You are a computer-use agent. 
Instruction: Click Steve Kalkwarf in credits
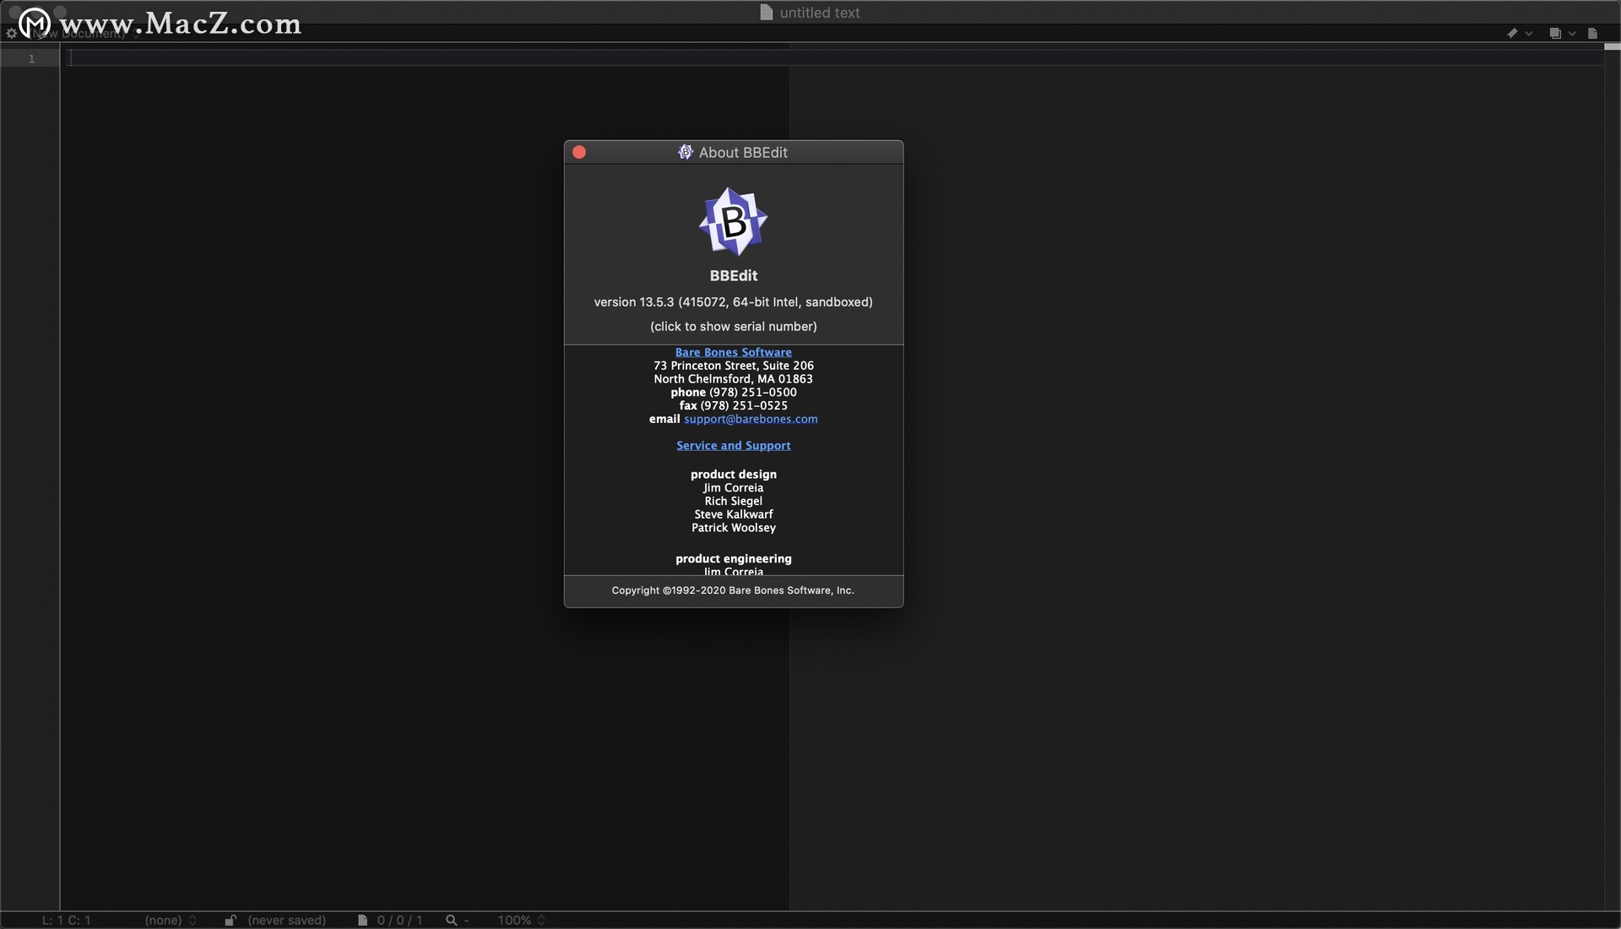point(733,514)
